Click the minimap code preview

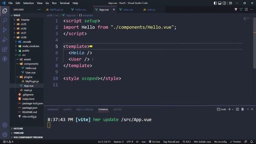click(x=246, y=19)
